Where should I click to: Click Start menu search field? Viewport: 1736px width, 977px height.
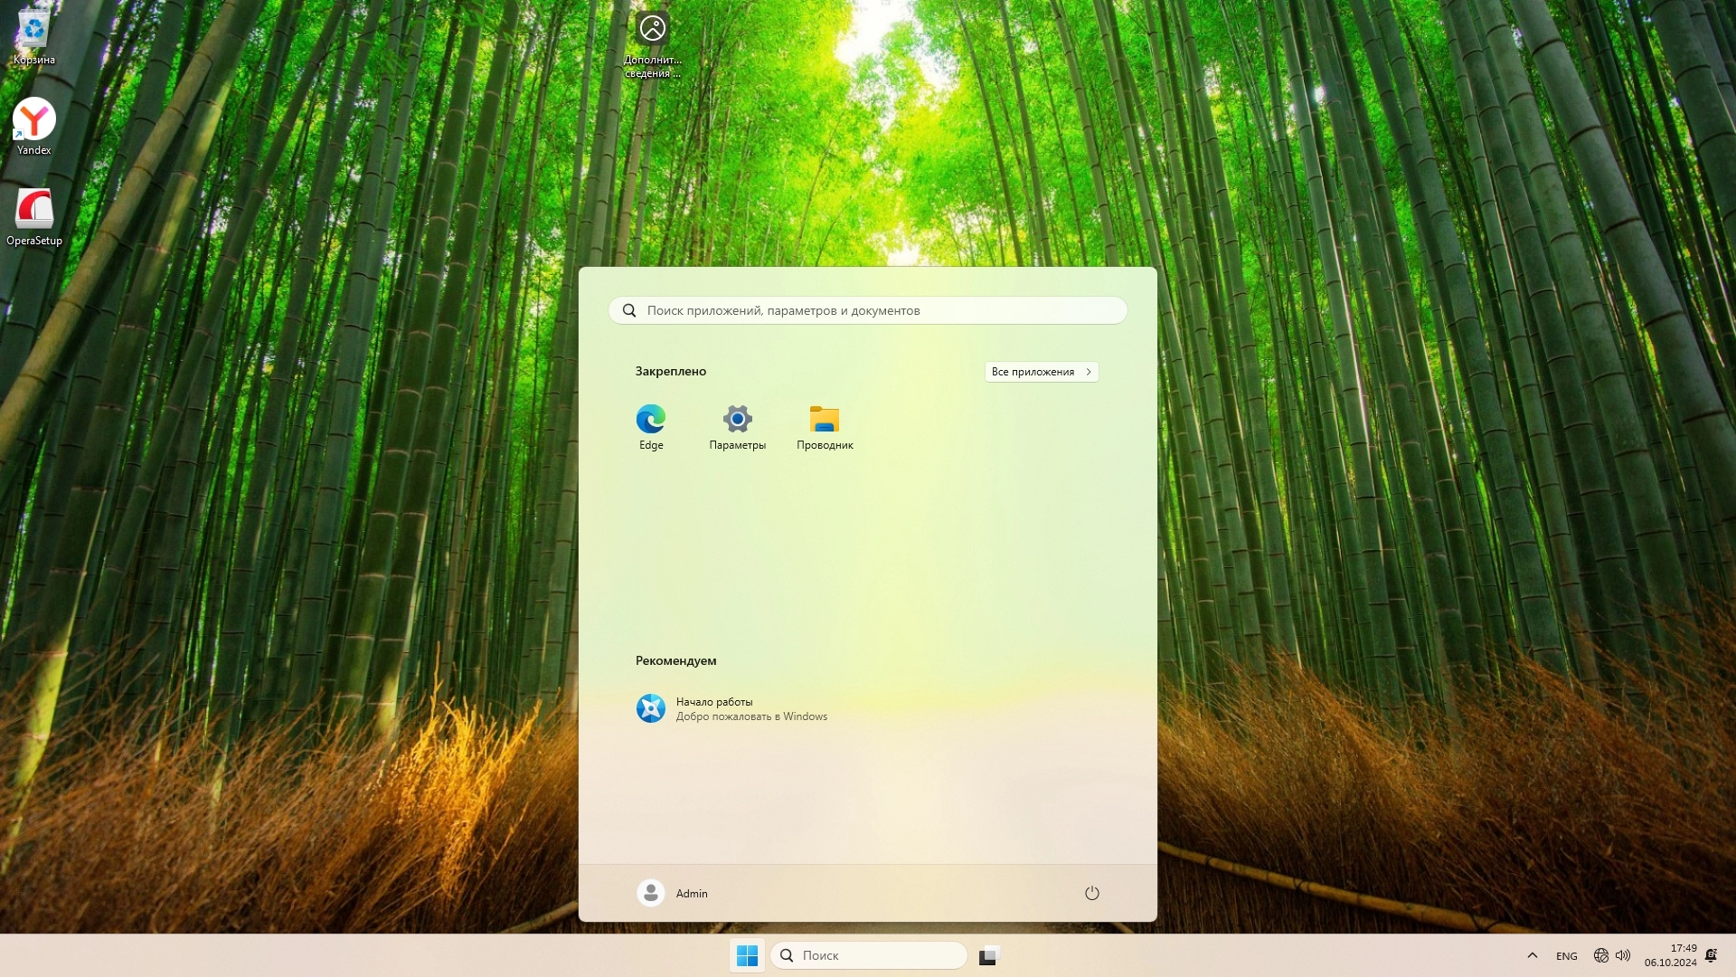click(x=868, y=310)
